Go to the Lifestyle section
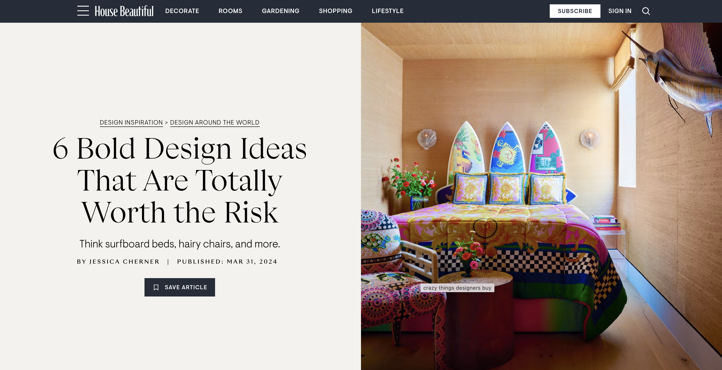 [387, 11]
